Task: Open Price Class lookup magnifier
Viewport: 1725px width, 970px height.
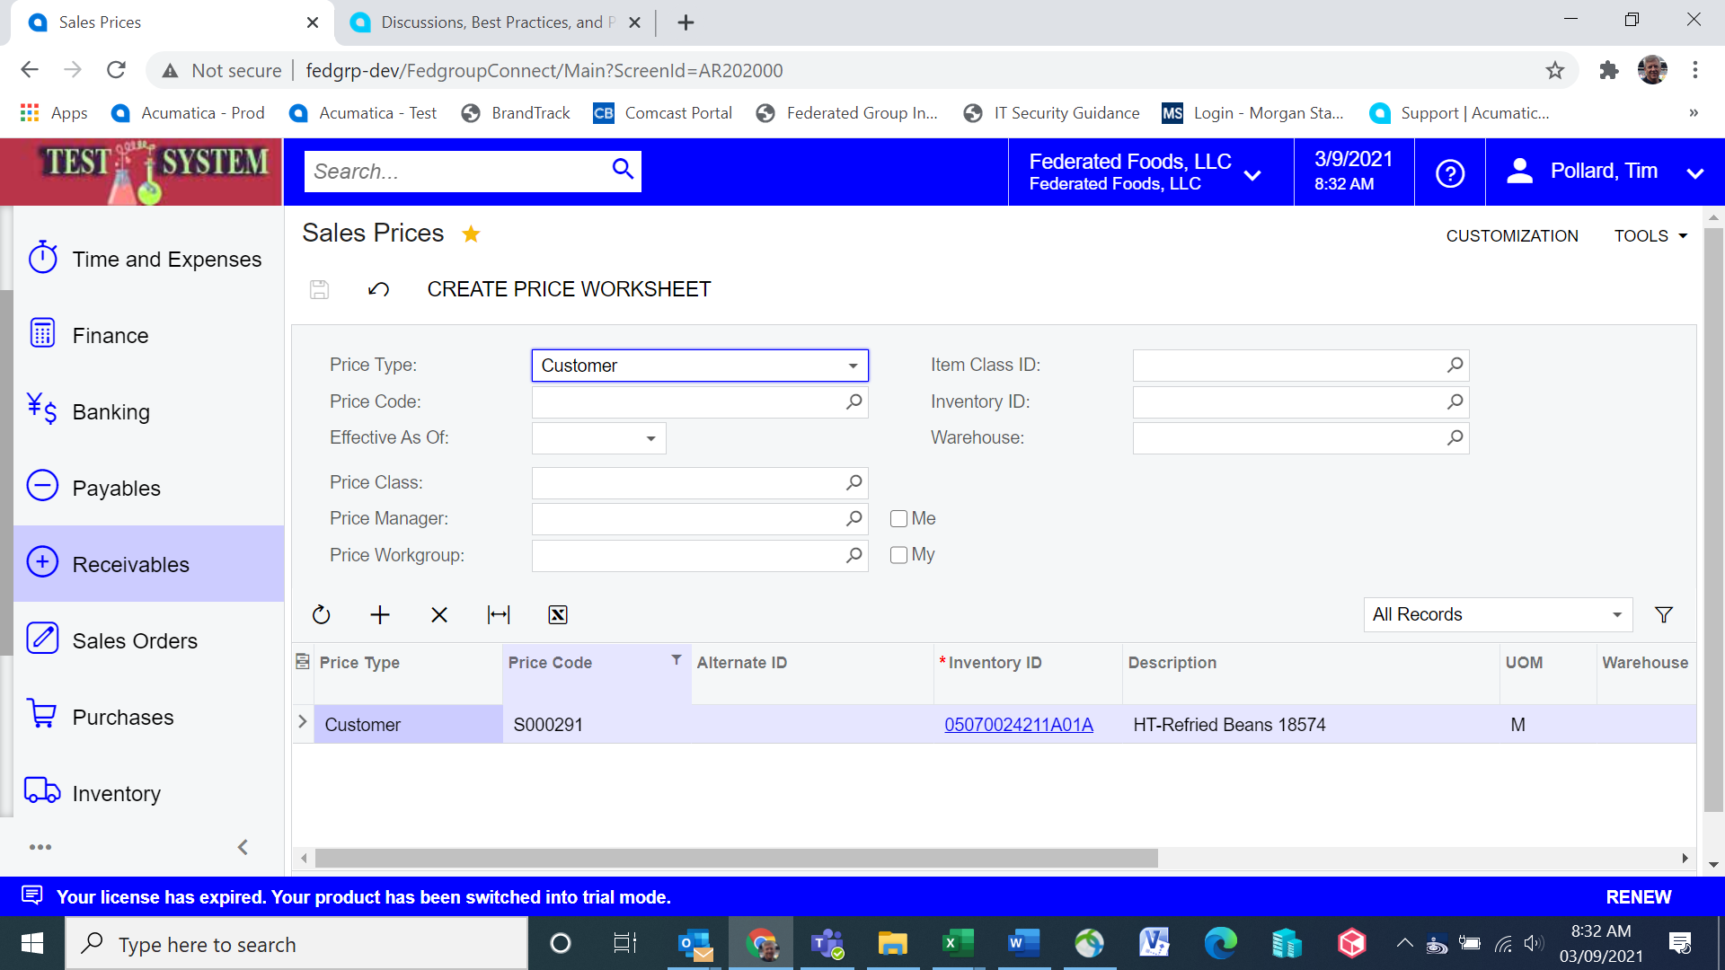Action: [x=854, y=482]
